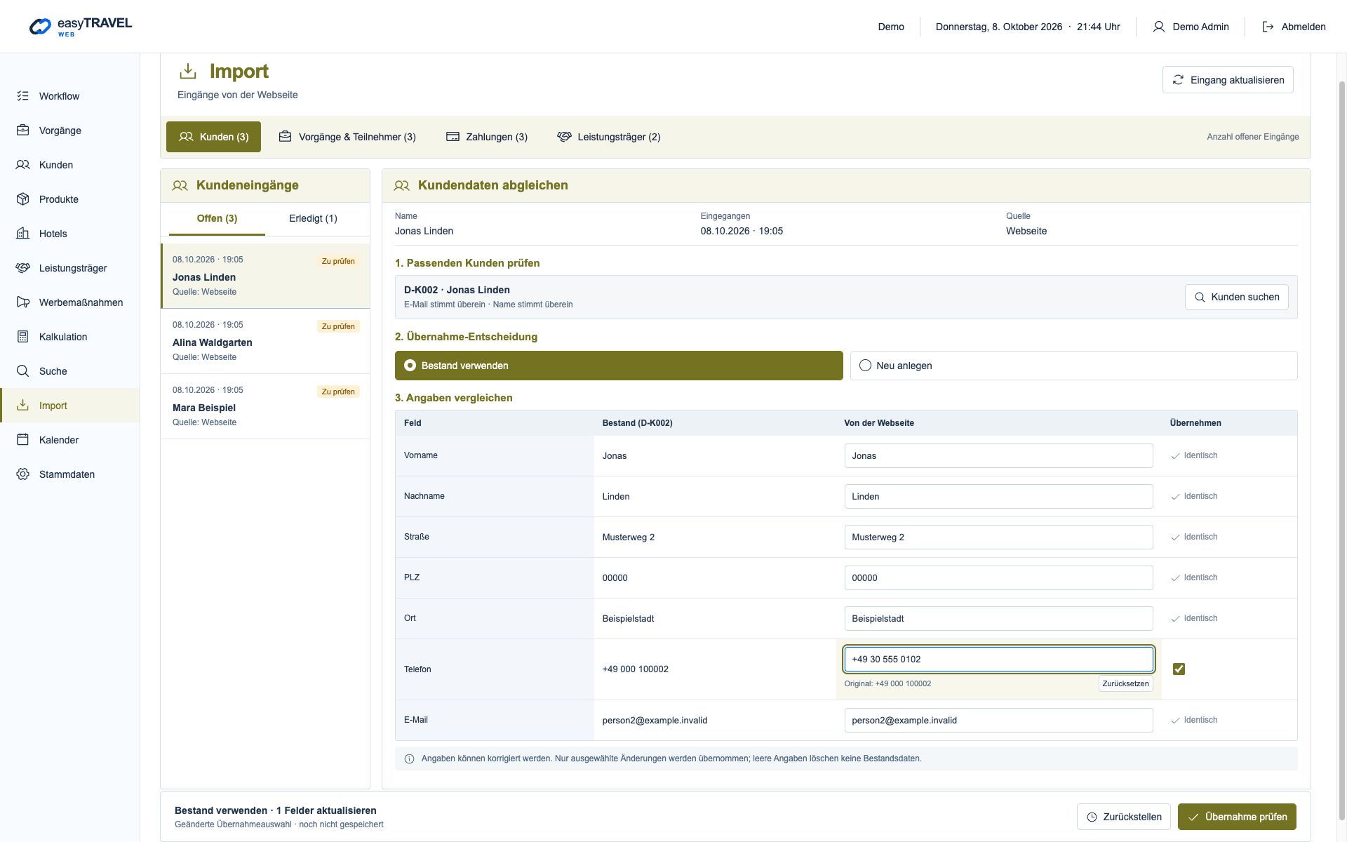The height and width of the screenshot is (842, 1347).
Task: Open Vorgänge via its sidebar icon
Action: (23, 131)
